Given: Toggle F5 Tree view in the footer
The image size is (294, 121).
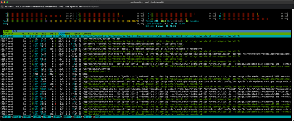Looking at the screenshot, I should [x=46, y=117].
